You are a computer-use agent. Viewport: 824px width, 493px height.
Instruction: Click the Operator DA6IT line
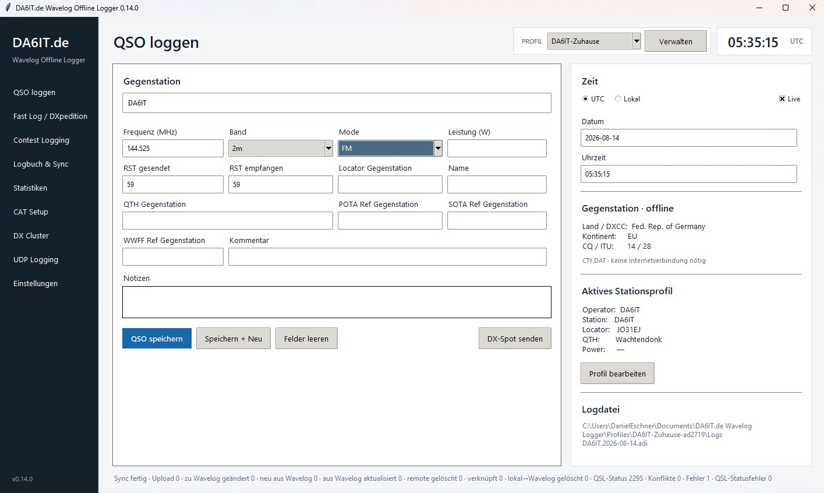click(611, 310)
